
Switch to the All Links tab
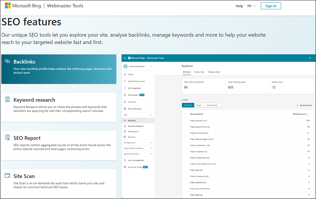click(187, 72)
